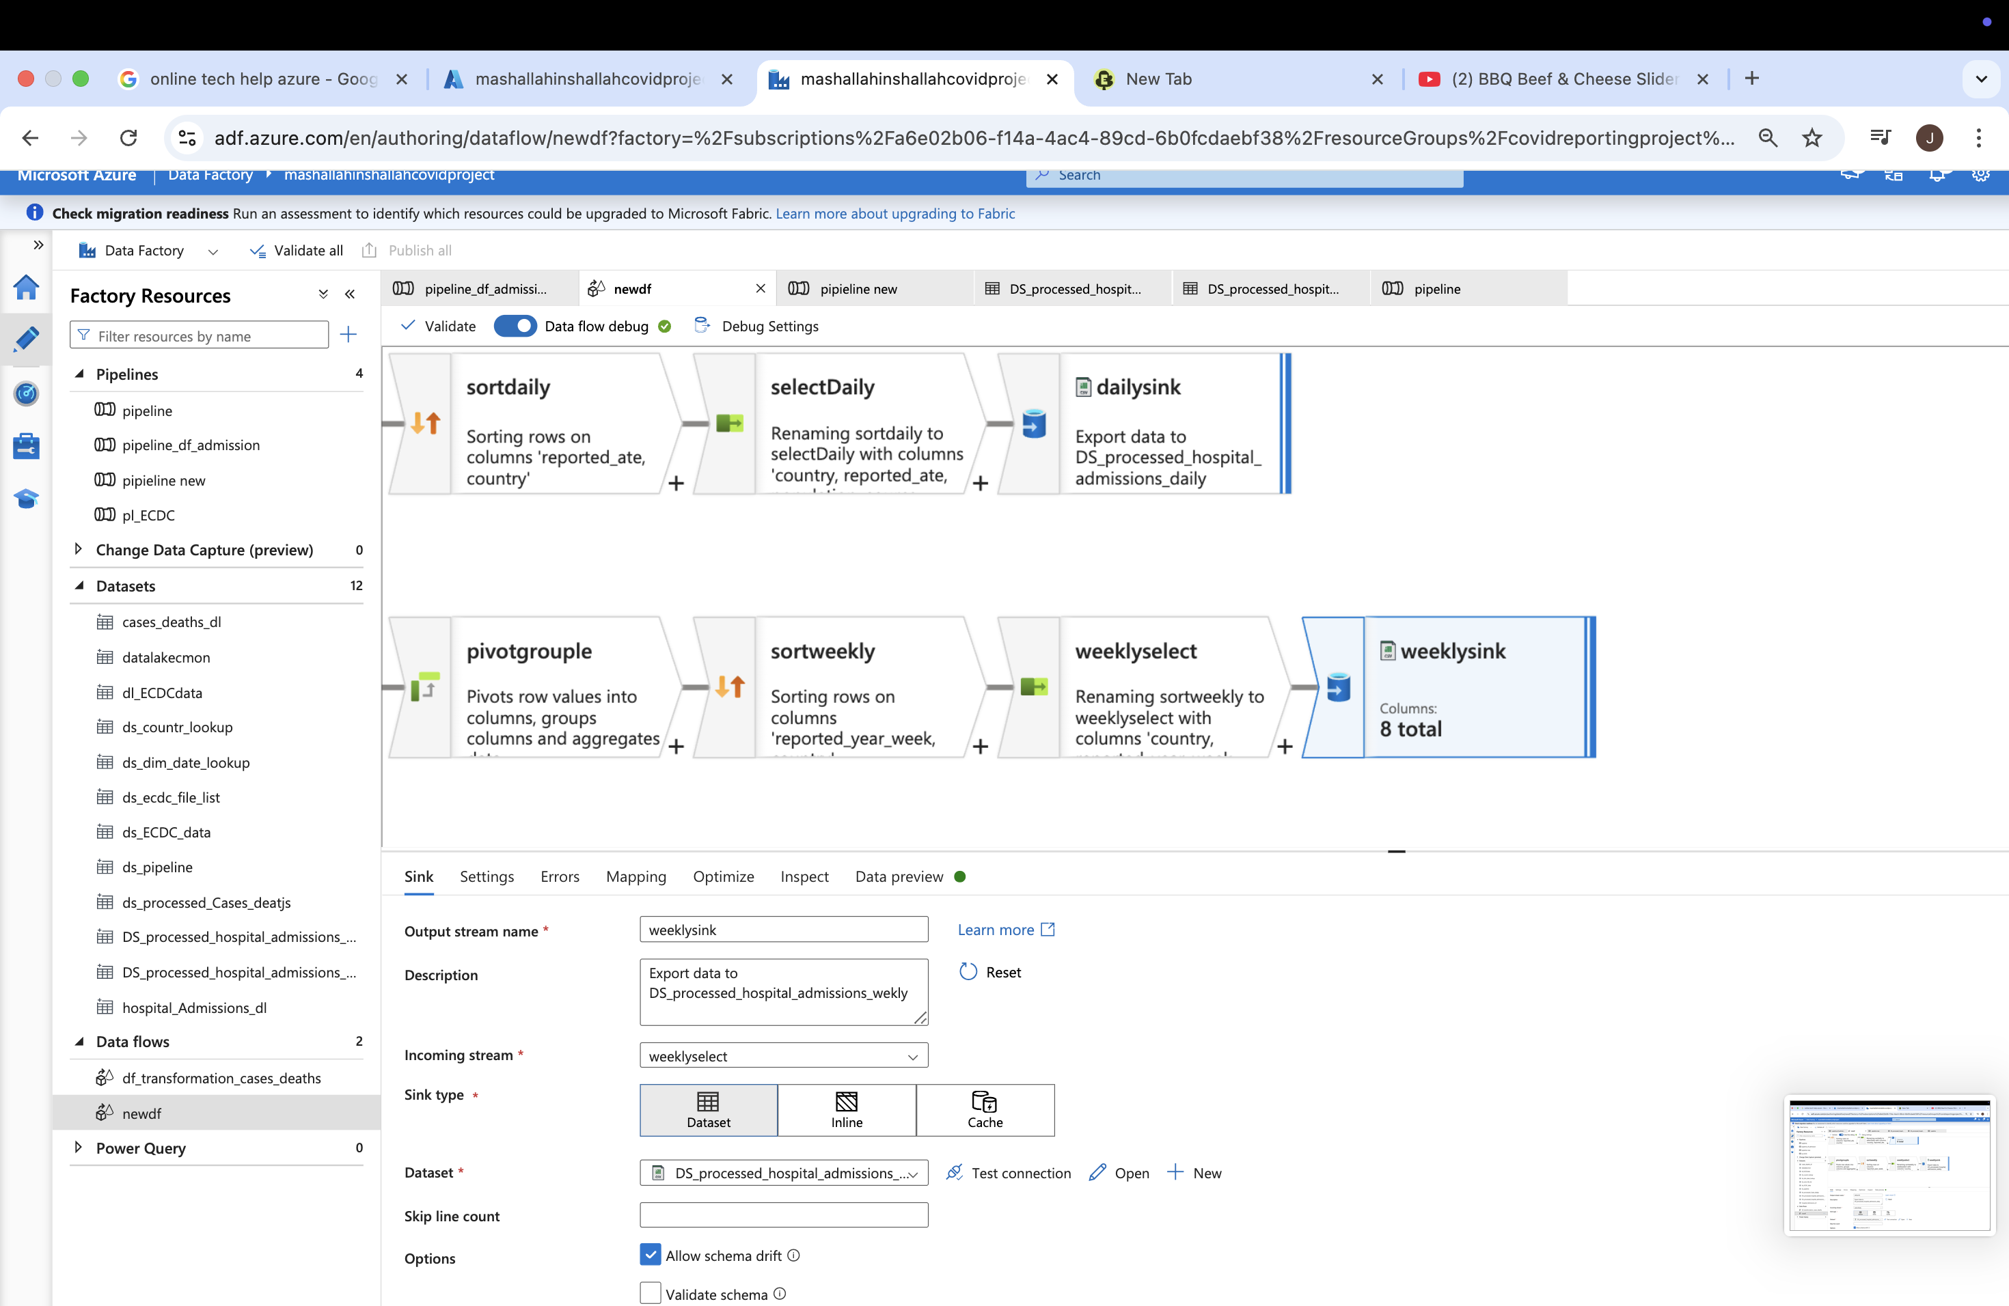The width and height of the screenshot is (2009, 1306).
Task: Open the Manage toolbox icon in sidebar
Action: [x=26, y=445]
